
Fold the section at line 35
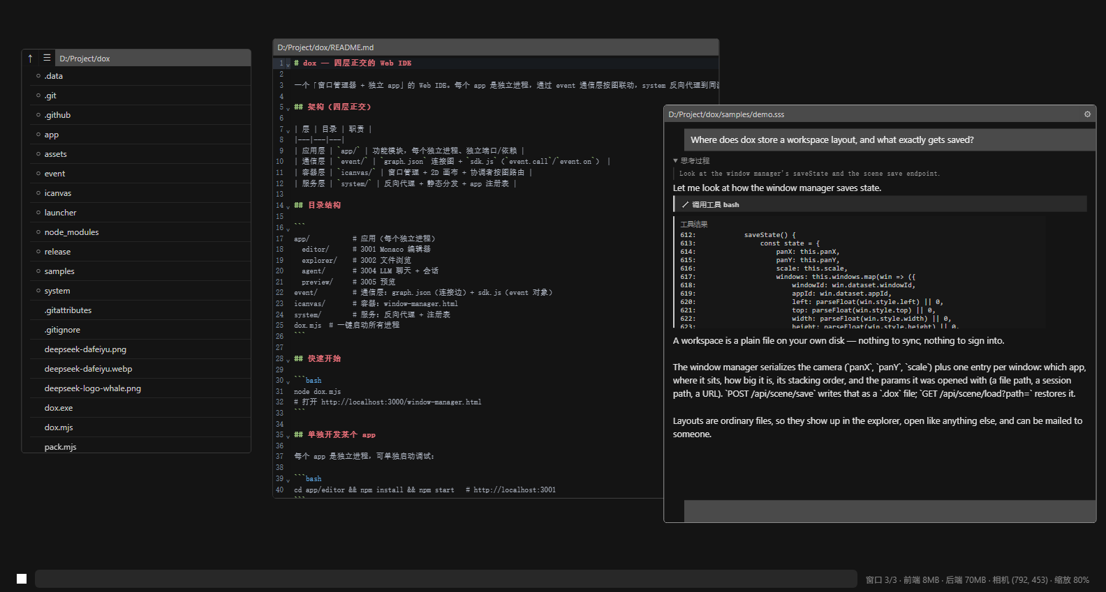coord(288,436)
